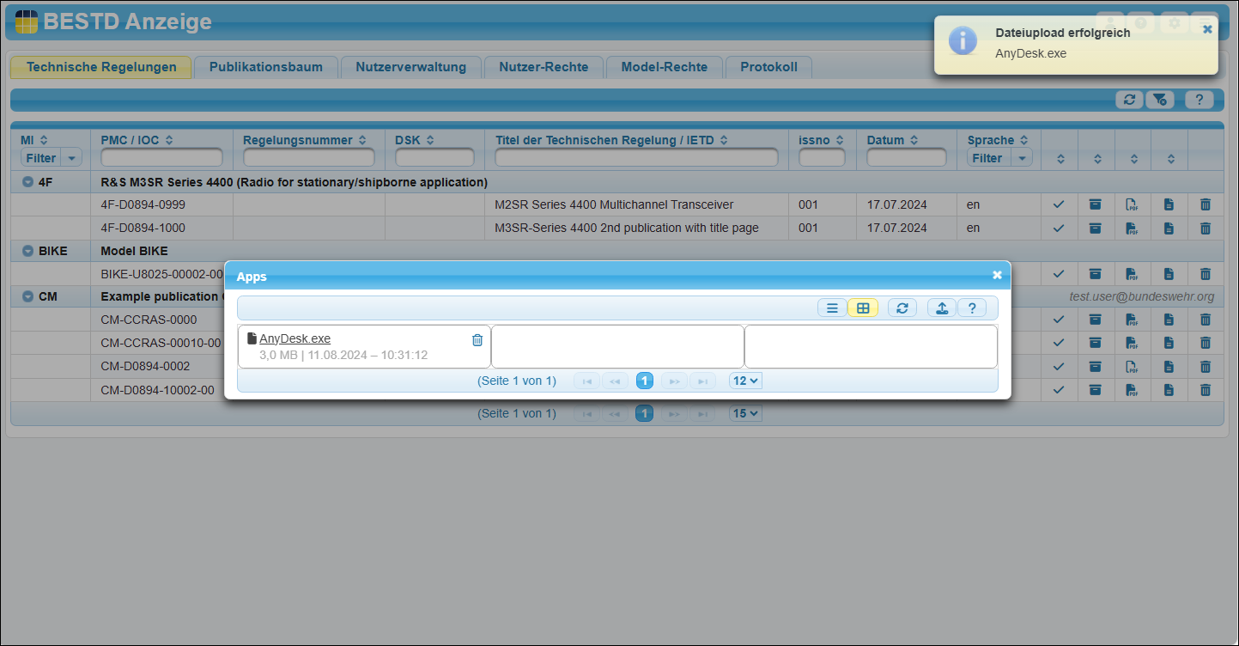Collapse the 4F group row
The image size is (1239, 646).
(x=27, y=182)
